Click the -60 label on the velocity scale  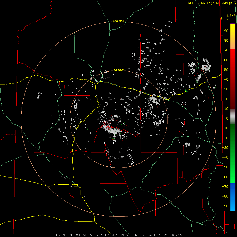tap(225, 177)
